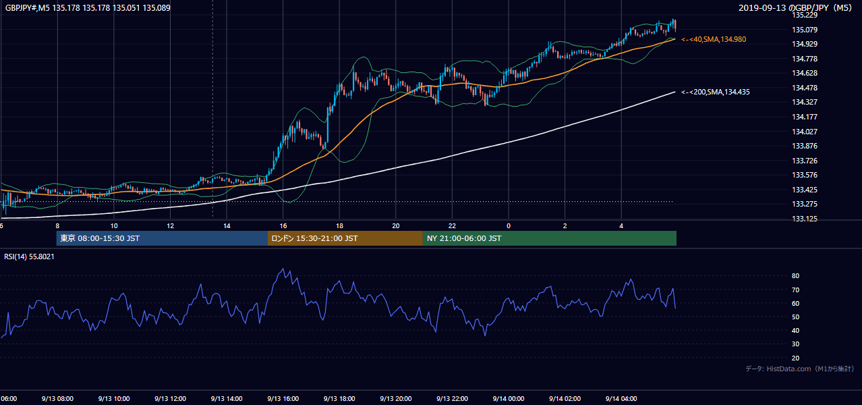
Task: Click the GBPJPY#,M5 chart title text
Action: pos(88,8)
